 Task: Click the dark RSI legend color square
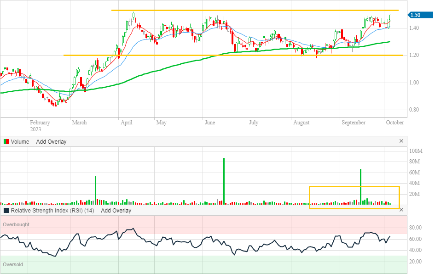pos(6,211)
